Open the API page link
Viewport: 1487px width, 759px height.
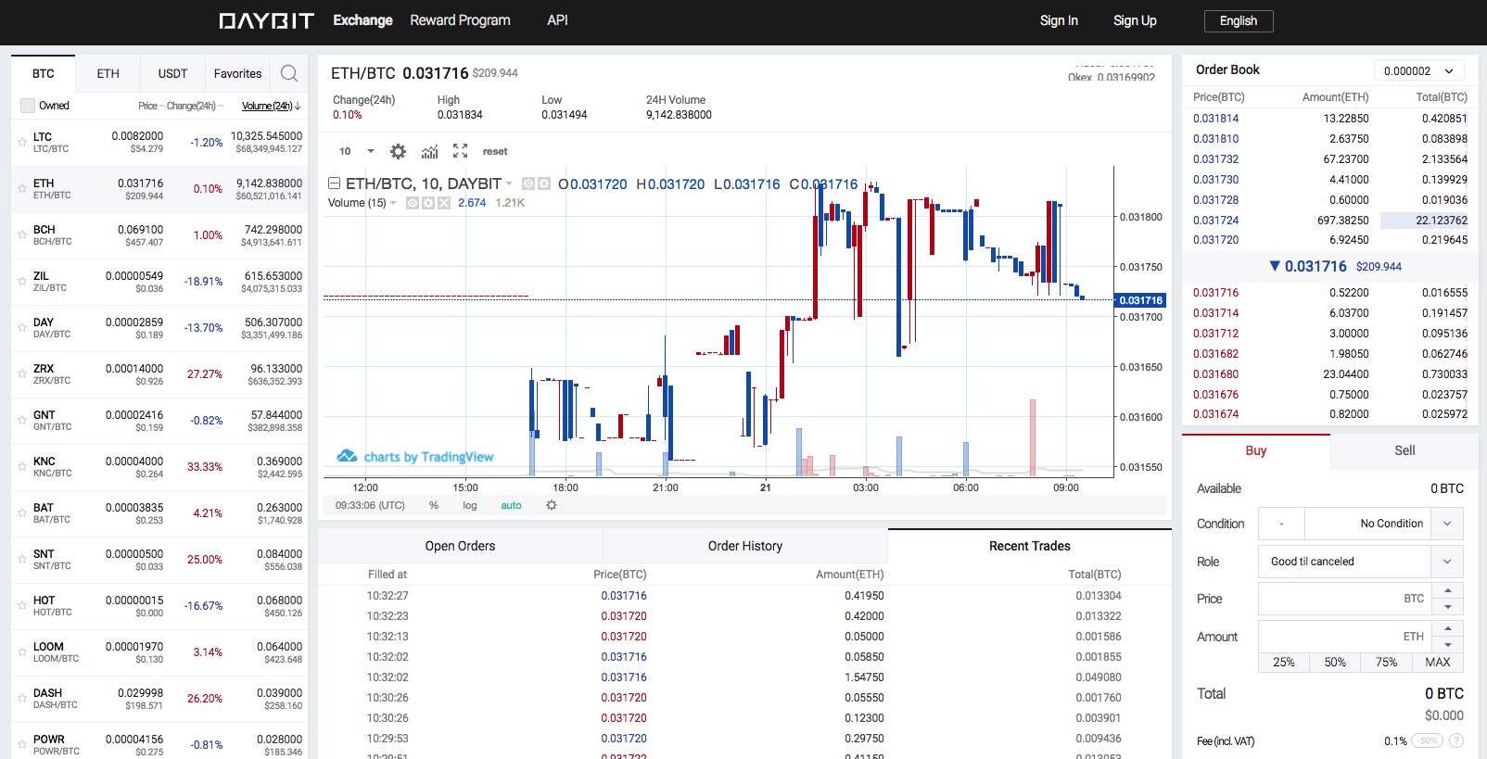pyautogui.click(x=557, y=20)
